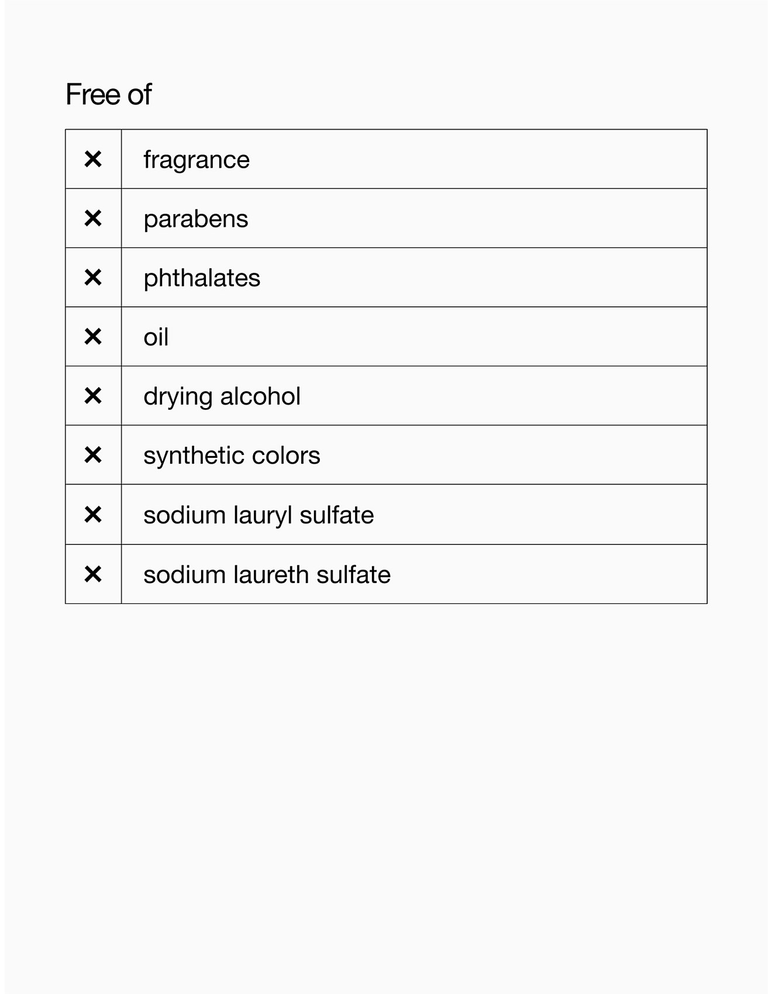772x994 pixels.
Task: Select X mark beside sodium lauryl sulfate
Action: coord(93,515)
